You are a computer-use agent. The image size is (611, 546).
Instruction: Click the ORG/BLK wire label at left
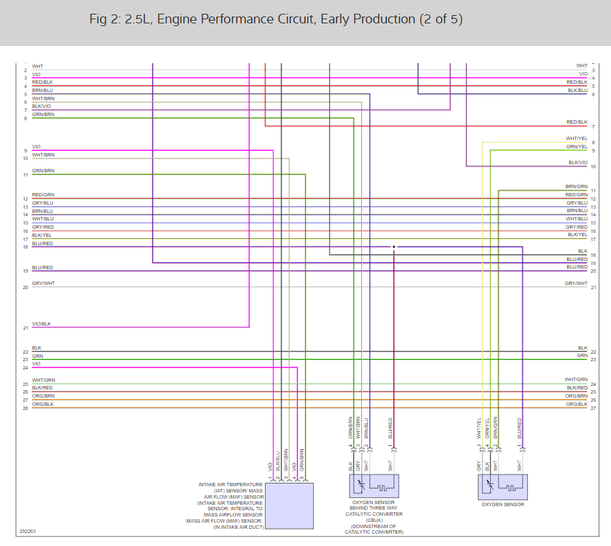point(43,404)
